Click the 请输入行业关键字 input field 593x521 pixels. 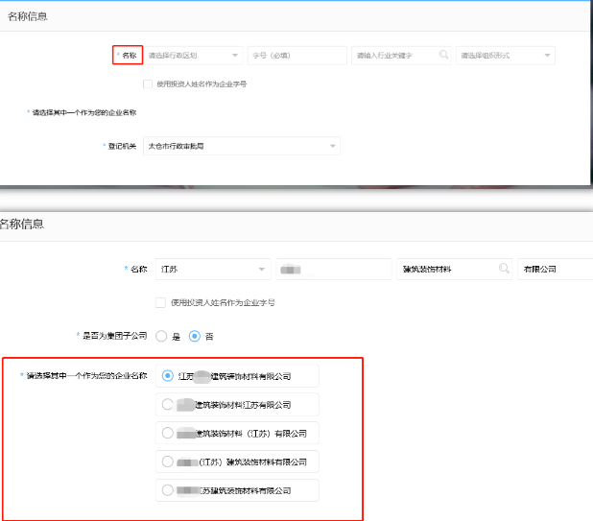tap(393, 56)
